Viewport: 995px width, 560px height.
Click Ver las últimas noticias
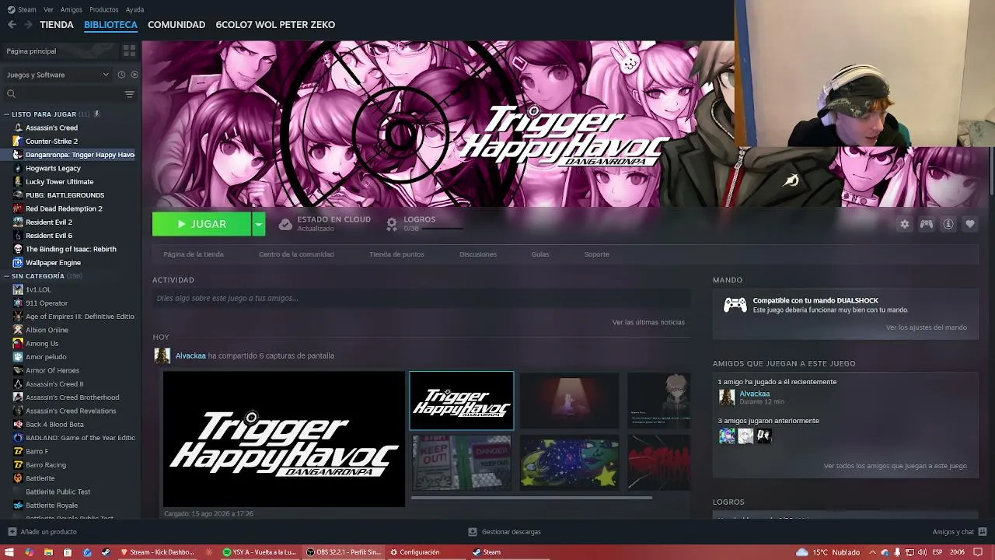coord(648,322)
